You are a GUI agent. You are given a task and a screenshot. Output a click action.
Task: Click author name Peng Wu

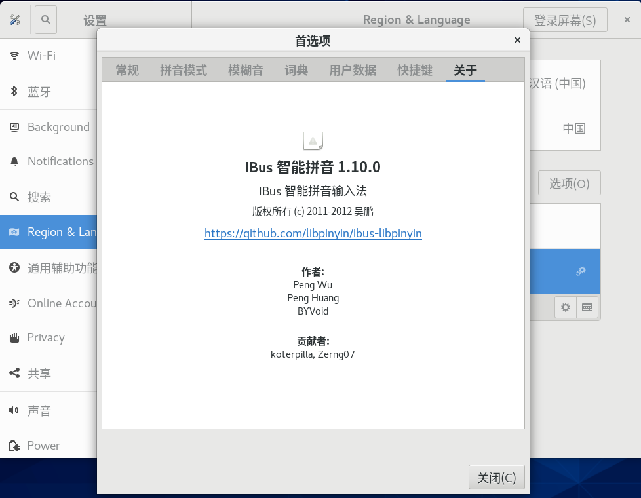313,285
